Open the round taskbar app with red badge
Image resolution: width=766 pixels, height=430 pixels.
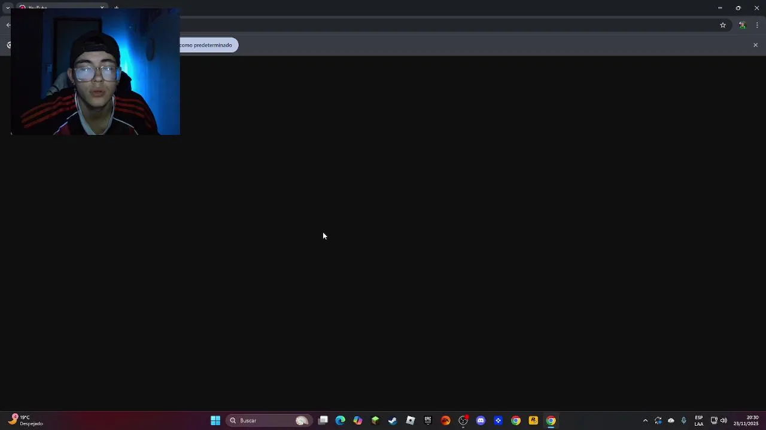tap(463, 420)
